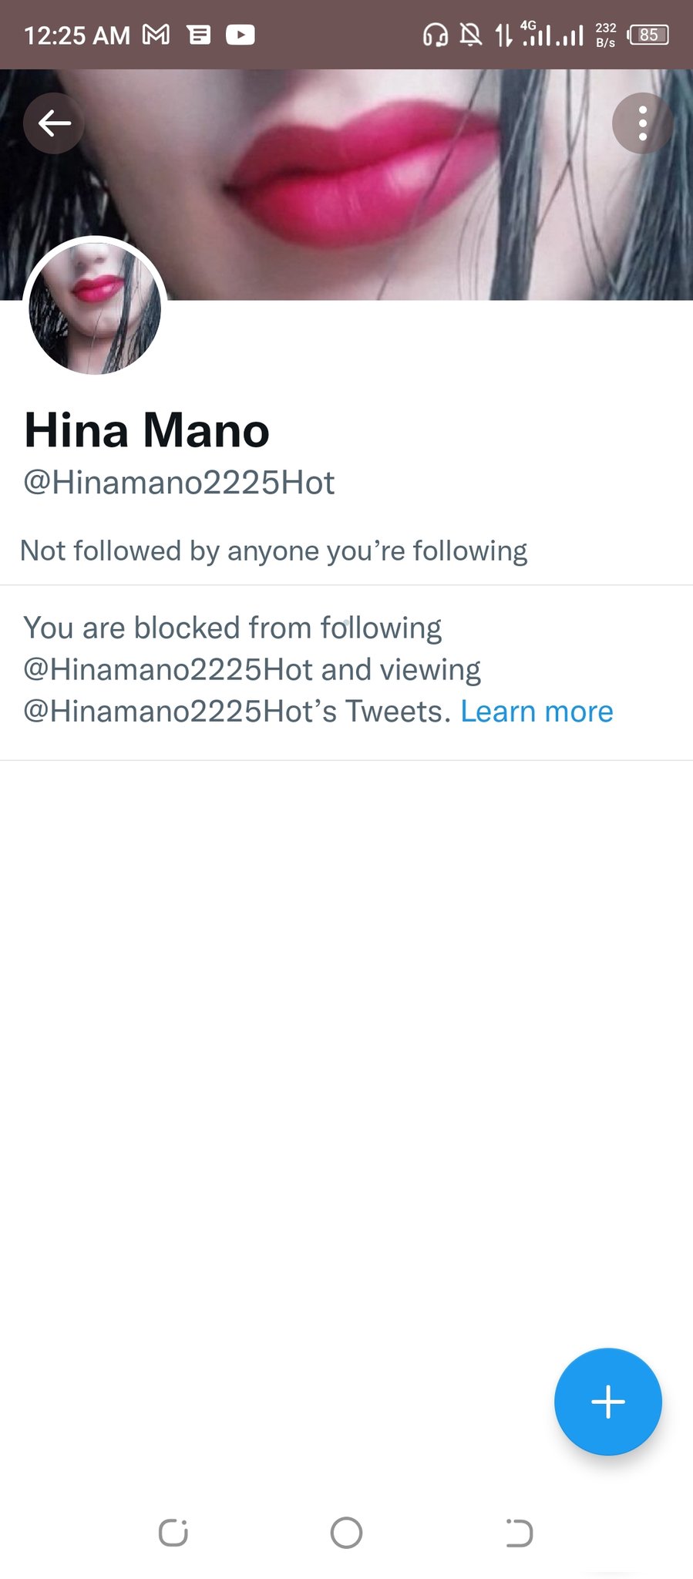Tap the back arrow button
Viewport: 693px width, 1579px height.
click(x=54, y=123)
